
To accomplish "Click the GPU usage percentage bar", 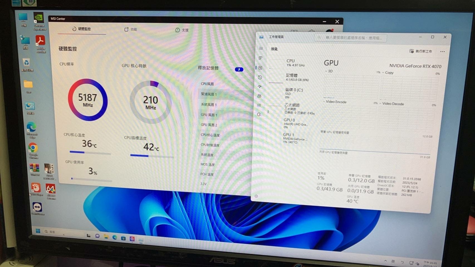I will (x=92, y=180).
